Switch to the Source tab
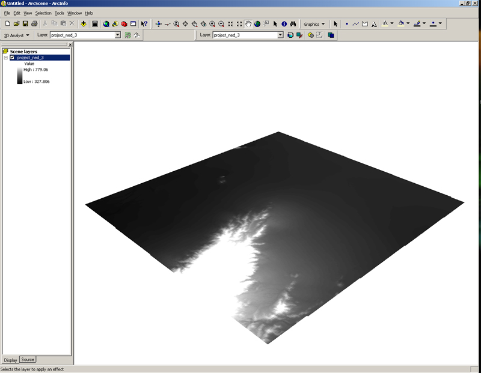 (x=28, y=359)
